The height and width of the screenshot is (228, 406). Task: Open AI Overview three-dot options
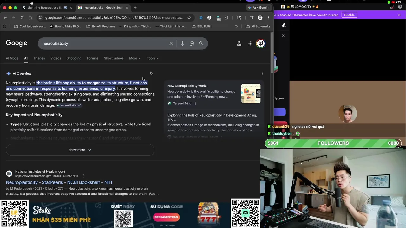pyautogui.click(x=262, y=74)
